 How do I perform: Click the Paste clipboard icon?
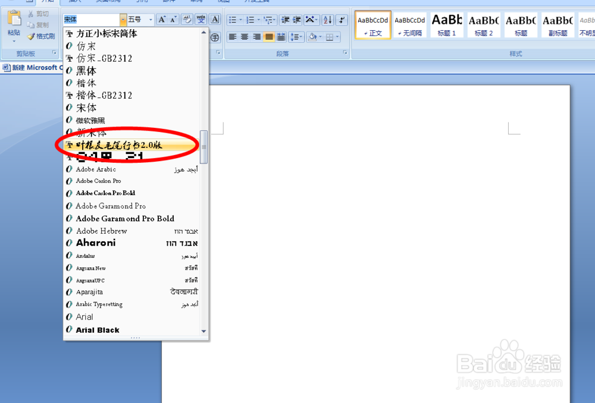click(x=14, y=18)
